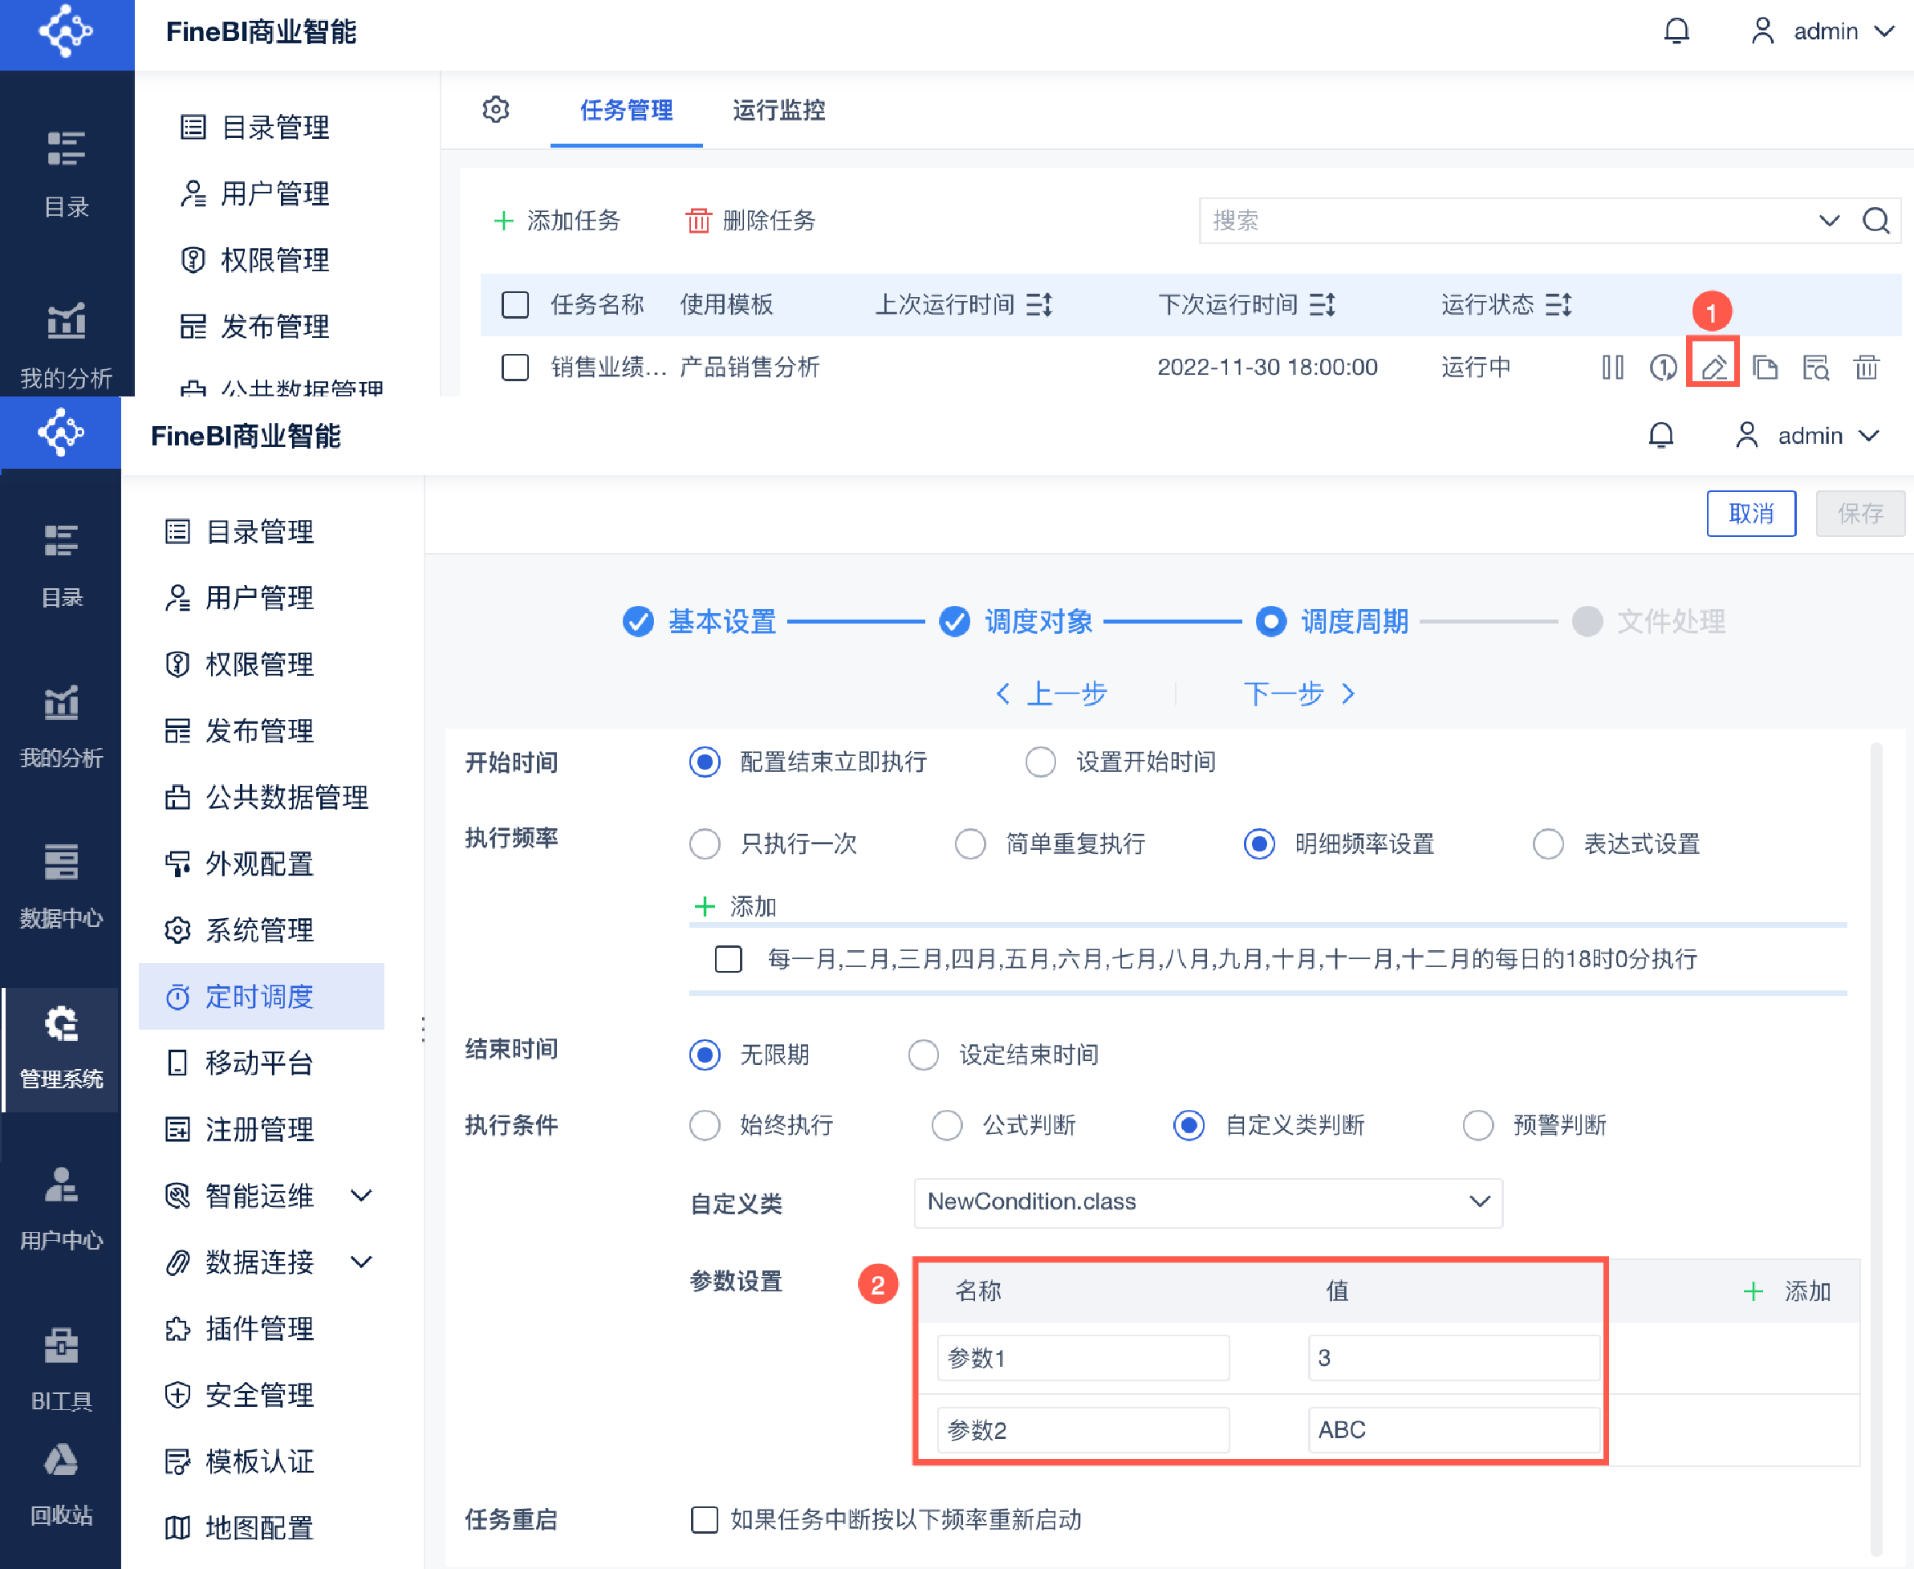Click the 取消 button
The height and width of the screenshot is (1569, 1914).
point(1750,514)
